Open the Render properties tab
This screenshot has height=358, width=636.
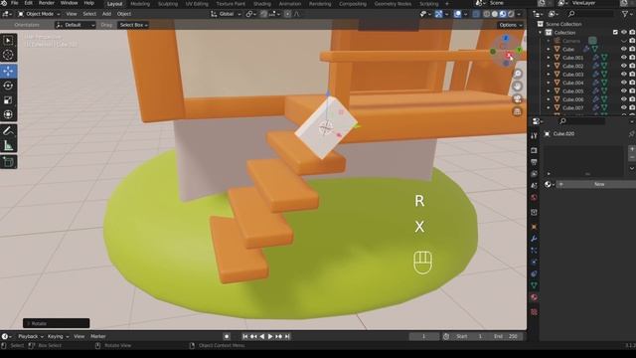tap(534, 150)
